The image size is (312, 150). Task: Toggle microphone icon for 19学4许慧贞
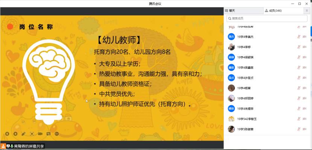[x=299, y=78]
